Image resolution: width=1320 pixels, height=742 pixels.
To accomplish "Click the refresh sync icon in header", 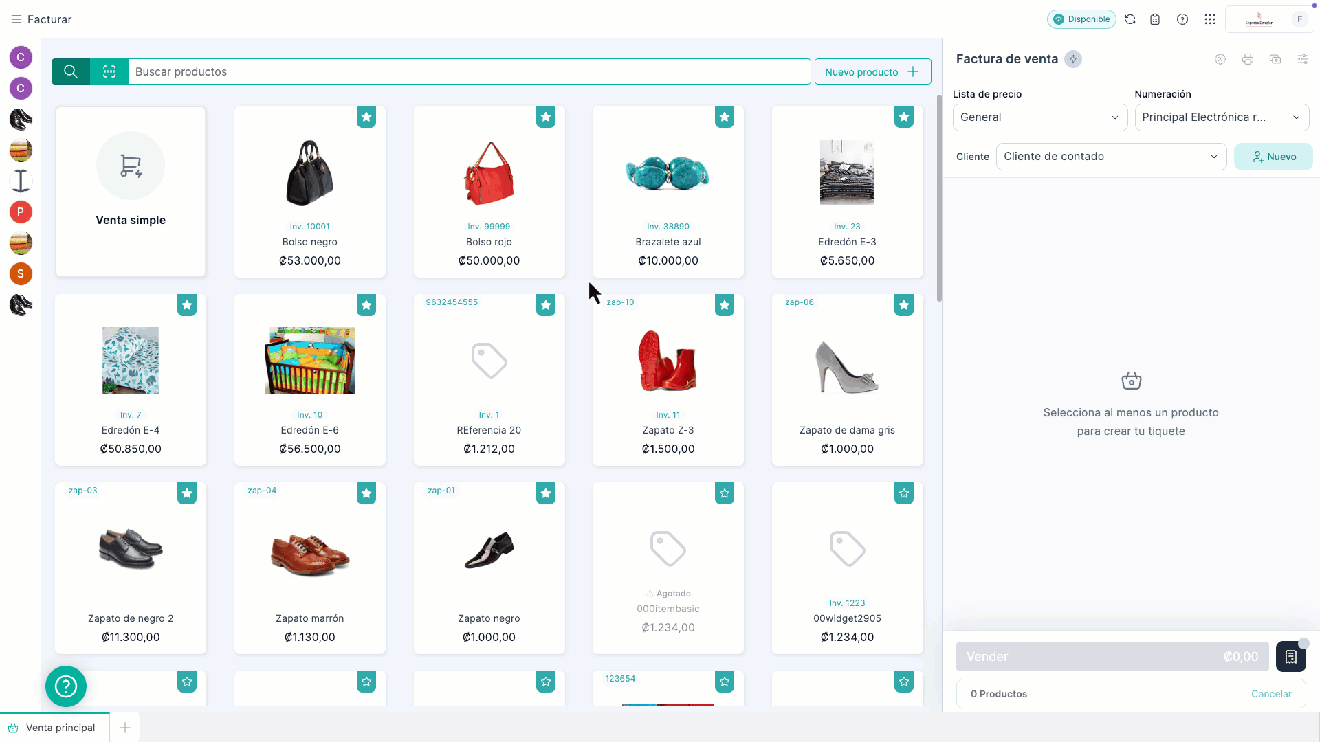I will click(x=1130, y=19).
